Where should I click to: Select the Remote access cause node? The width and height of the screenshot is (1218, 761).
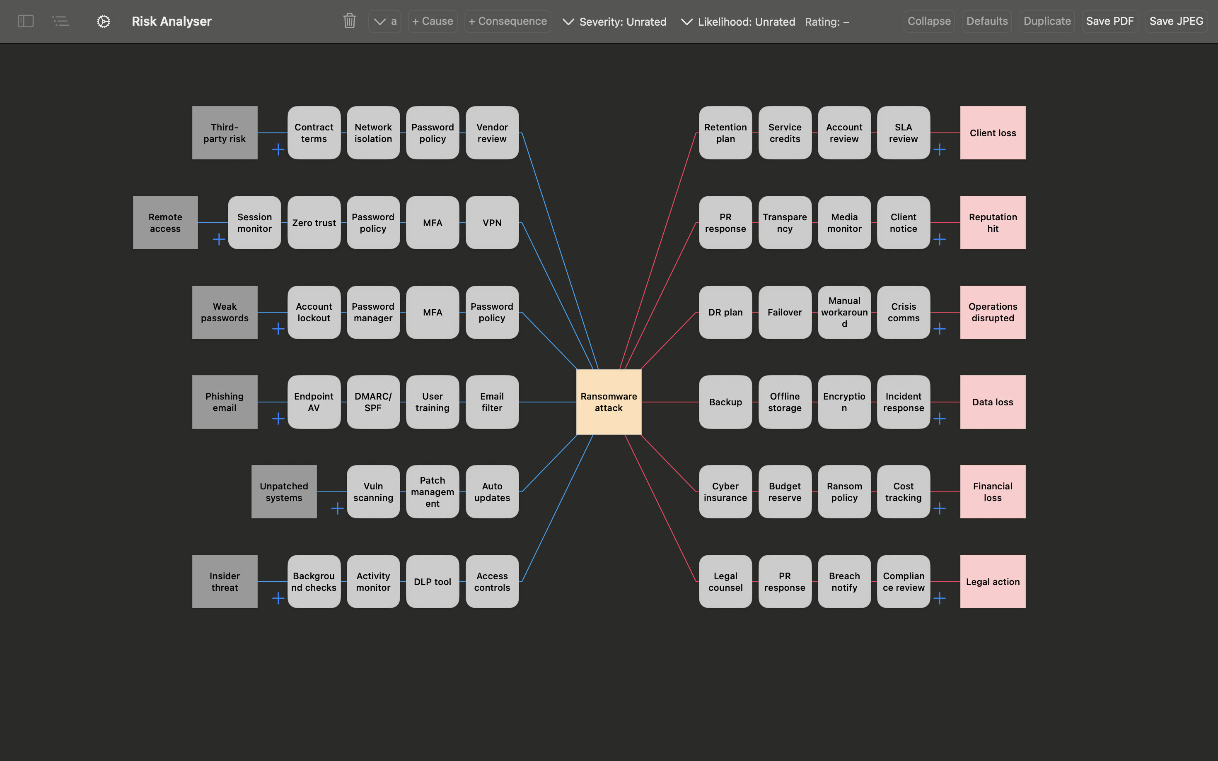tap(165, 222)
